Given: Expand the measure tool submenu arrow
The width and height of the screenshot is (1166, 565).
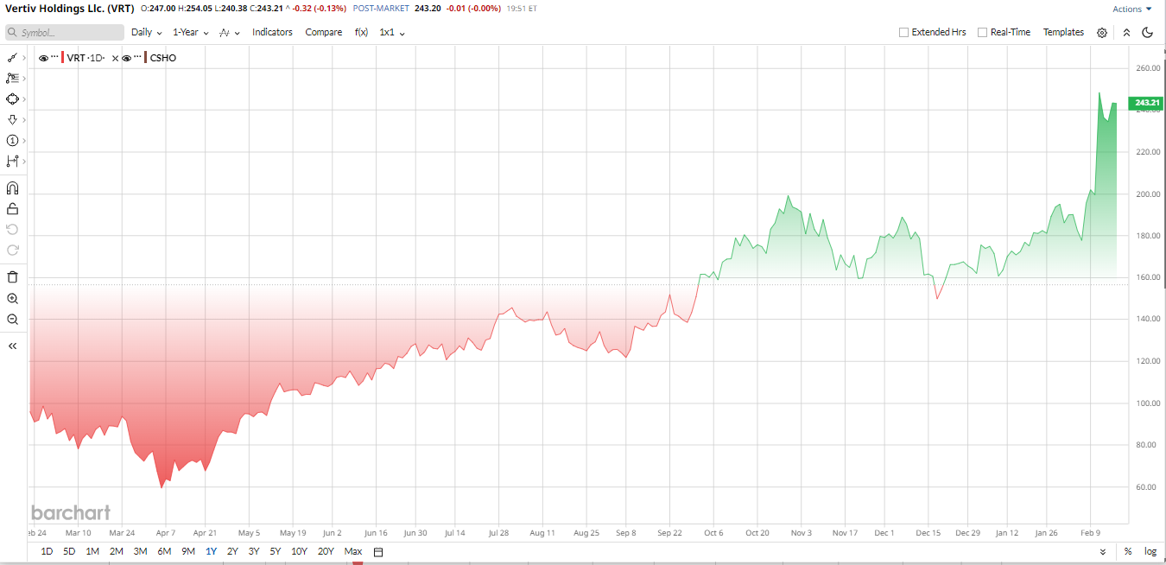Looking at the screenshot, I should pyautogui.click(x=24, y=162).
